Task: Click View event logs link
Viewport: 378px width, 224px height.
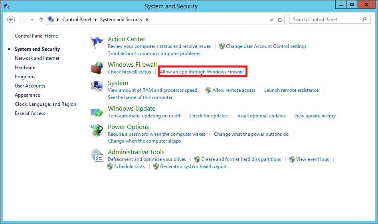Action: coord(313,159)
